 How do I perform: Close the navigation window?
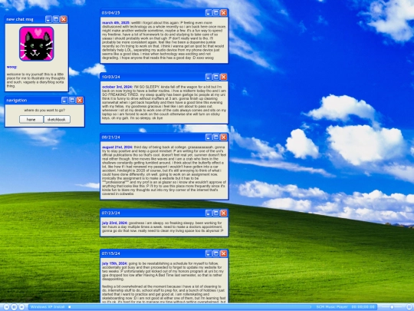point(80,101)
